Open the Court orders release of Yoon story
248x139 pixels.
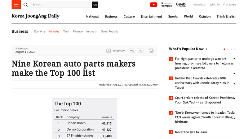pyautogui.click(x=204, y=100)
